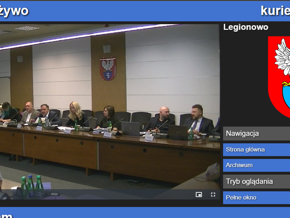
Task: Switch to Pełne okno viewing mode
Action: [x=257, y=198]
